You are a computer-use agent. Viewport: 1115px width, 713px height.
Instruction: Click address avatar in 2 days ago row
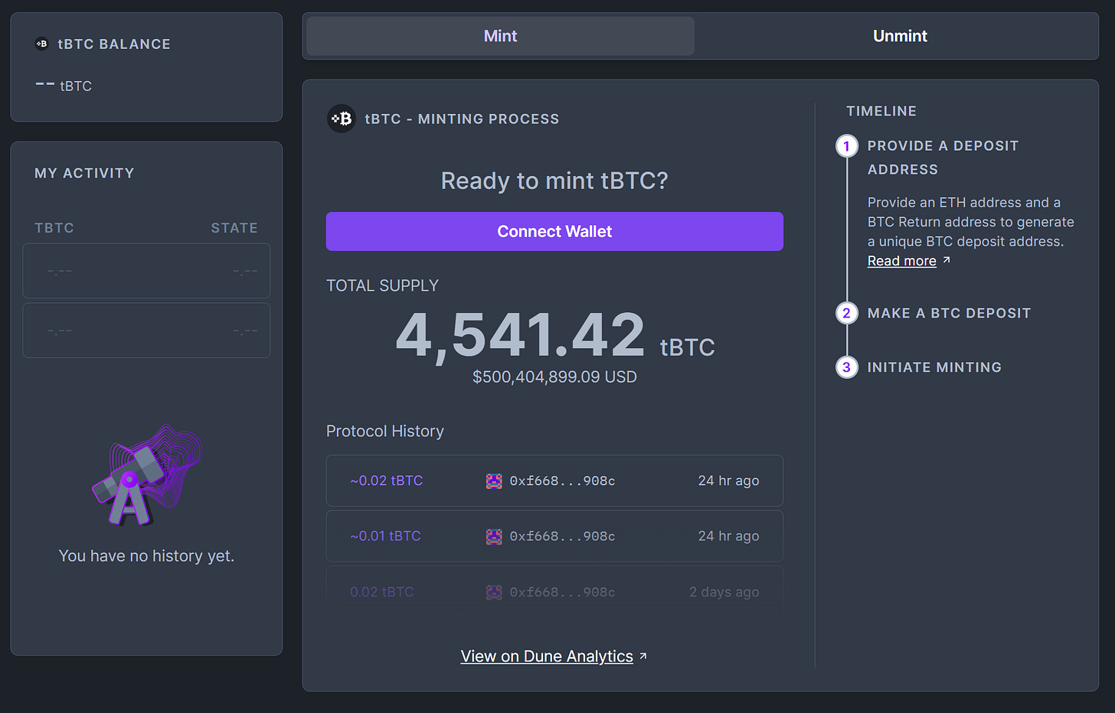[x=494, y=592]
